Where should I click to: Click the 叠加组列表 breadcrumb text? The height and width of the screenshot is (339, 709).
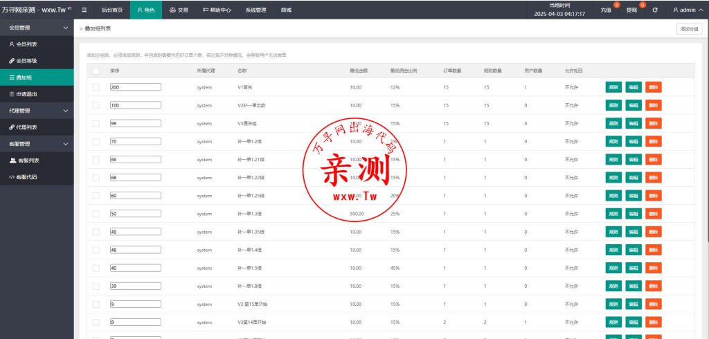click(x=98, y=28)
